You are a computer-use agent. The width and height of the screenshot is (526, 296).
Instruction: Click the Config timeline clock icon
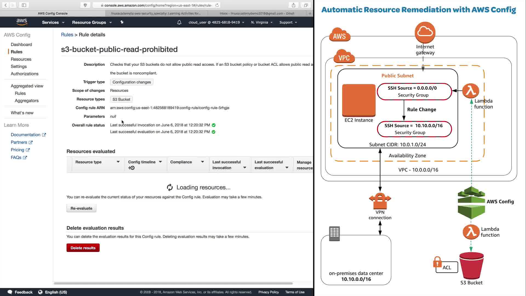point(131,168)
